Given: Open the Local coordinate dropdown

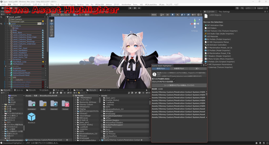Looking at the screenshot, I should pyautogui.click(x=65, y=15).
